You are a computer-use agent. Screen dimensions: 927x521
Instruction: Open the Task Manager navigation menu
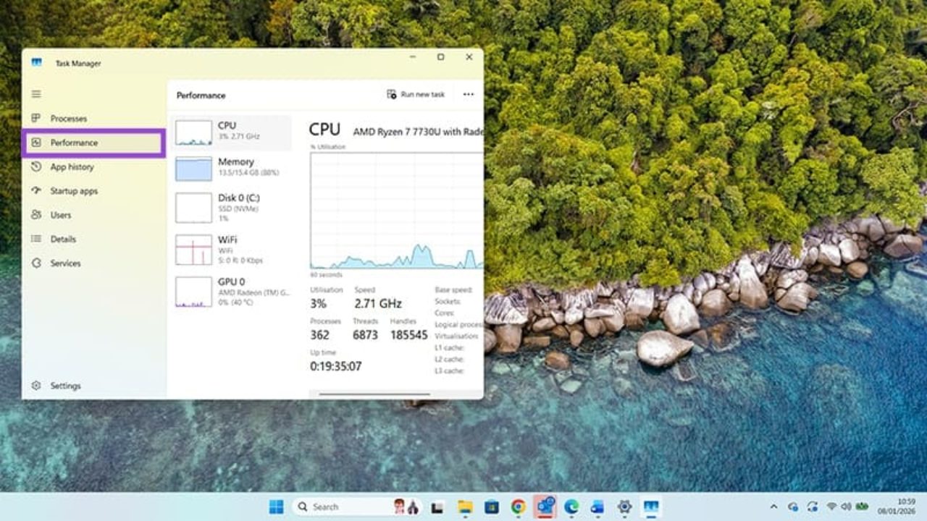(x=35, y=93)
